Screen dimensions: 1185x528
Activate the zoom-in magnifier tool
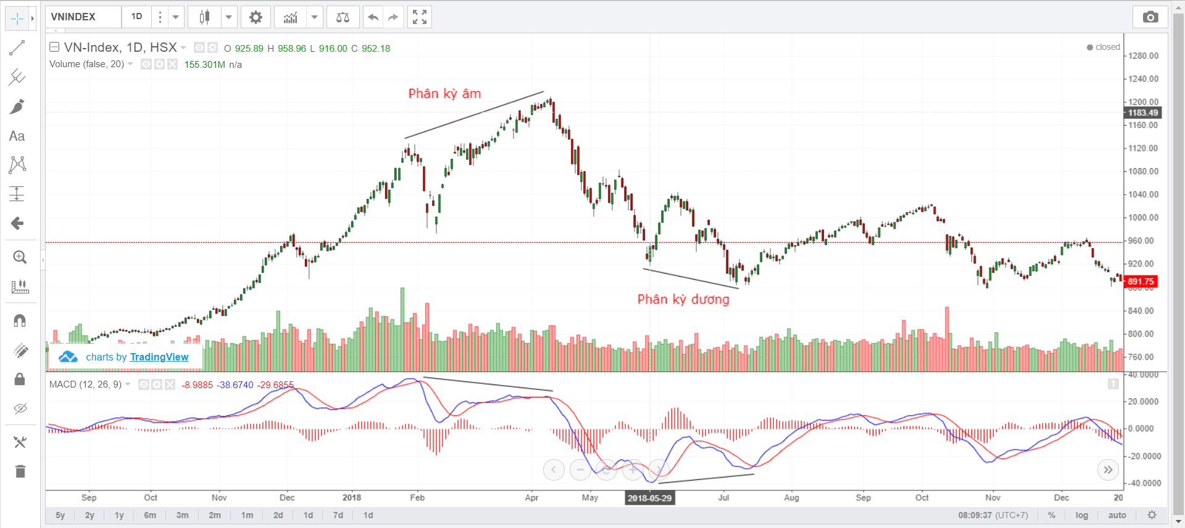[x=20, y=258]
